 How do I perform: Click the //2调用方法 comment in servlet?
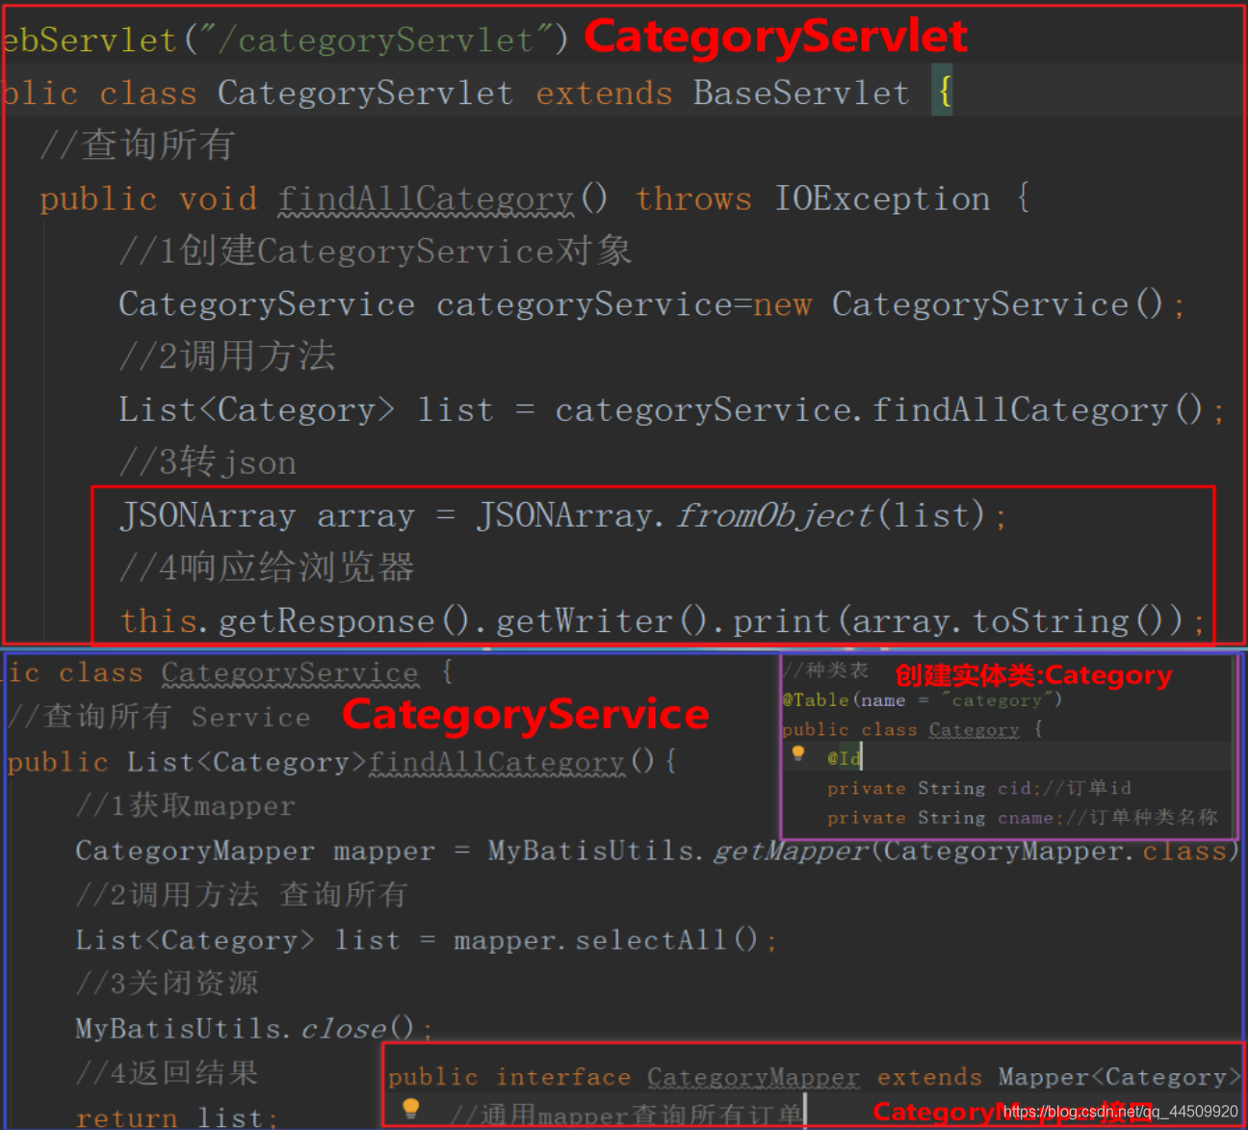(227, 356)
